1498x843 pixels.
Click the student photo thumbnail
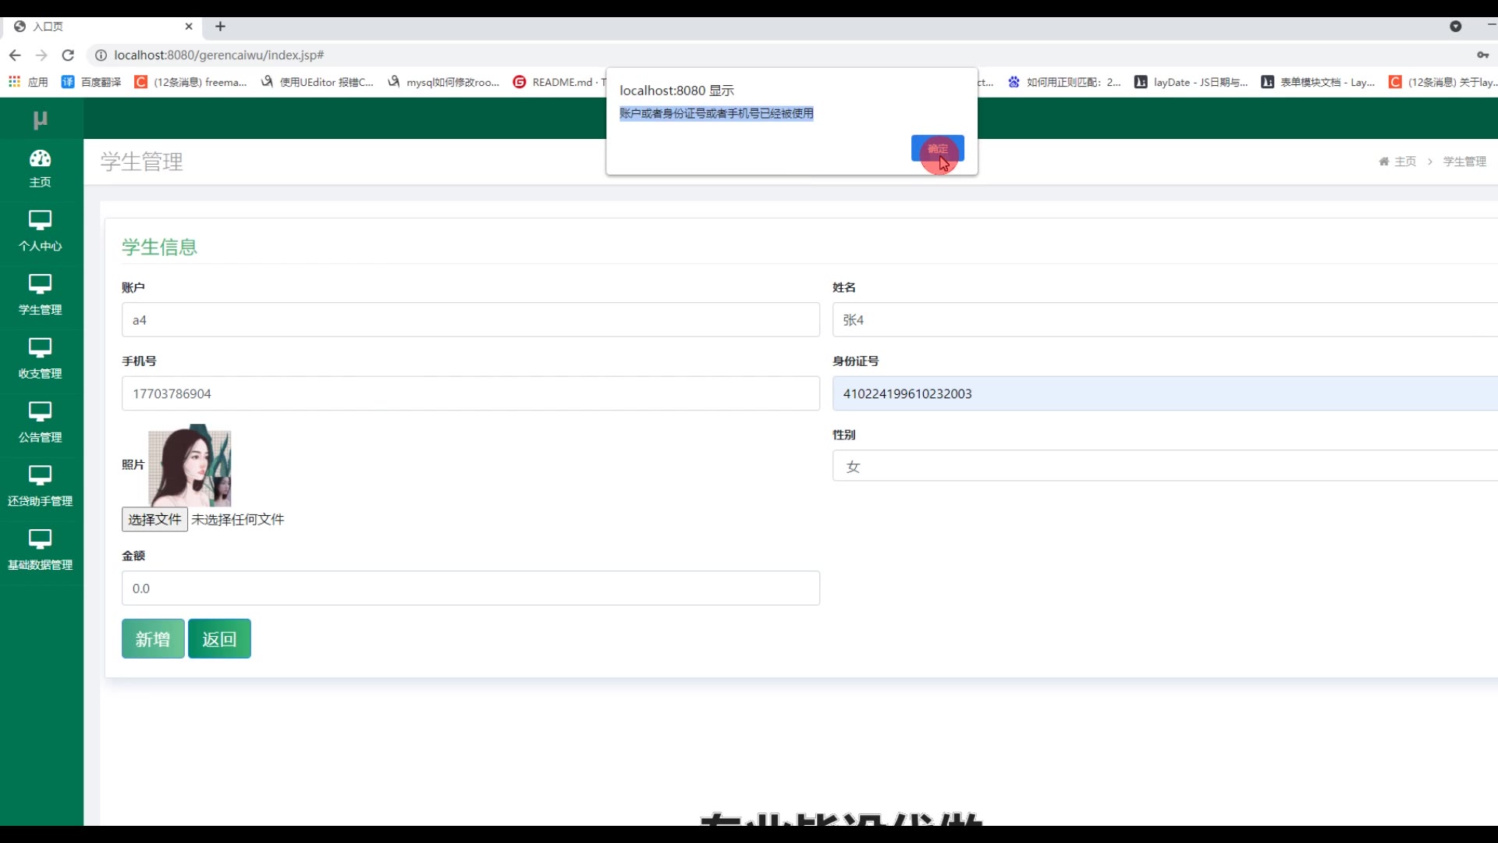[x=190, y=466]
